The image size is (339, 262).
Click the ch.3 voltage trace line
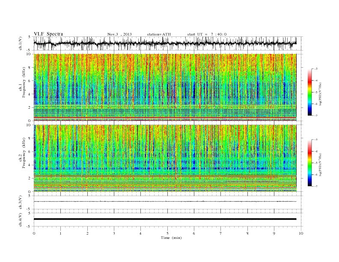tap(165, 202)
